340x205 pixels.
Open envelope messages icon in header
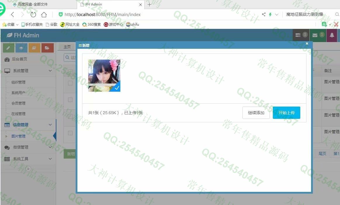tap(318, 35)
